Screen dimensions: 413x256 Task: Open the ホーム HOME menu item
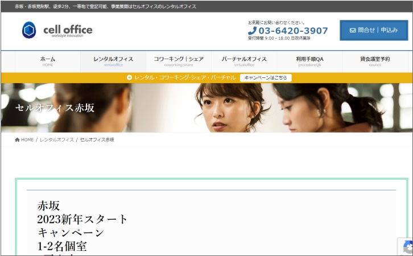48,61
